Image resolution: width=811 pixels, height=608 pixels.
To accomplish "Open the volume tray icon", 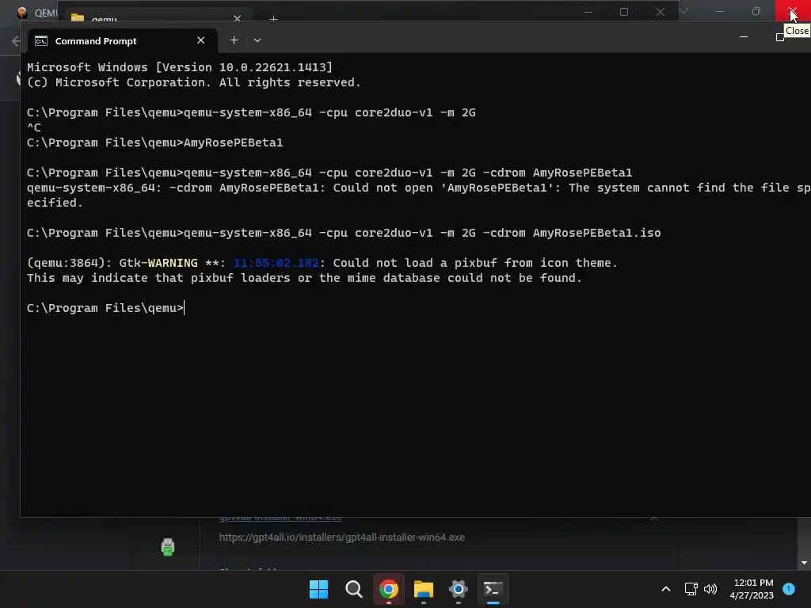I will [710, 589].
